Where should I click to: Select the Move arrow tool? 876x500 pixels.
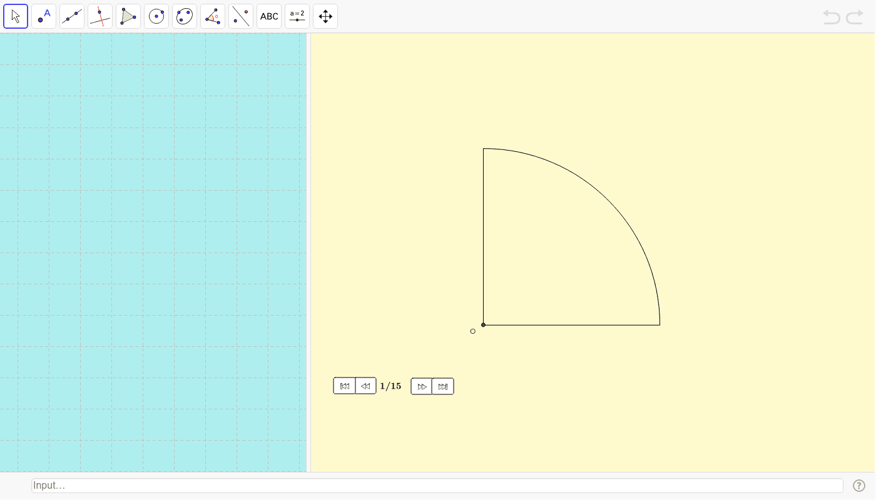click(x=16, y=16)
